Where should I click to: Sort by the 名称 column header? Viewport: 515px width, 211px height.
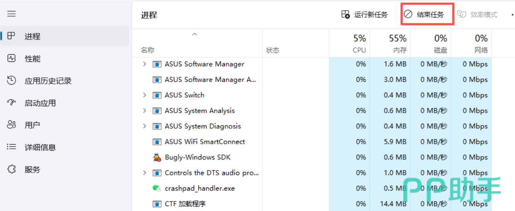148,50
